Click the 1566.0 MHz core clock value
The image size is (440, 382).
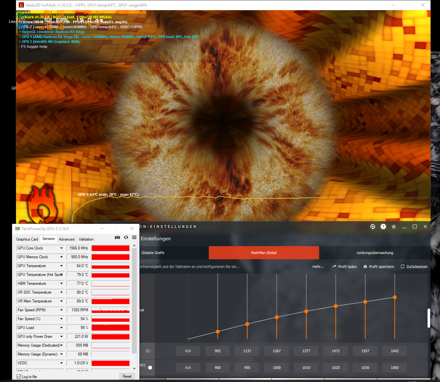(x=79, y=248)
